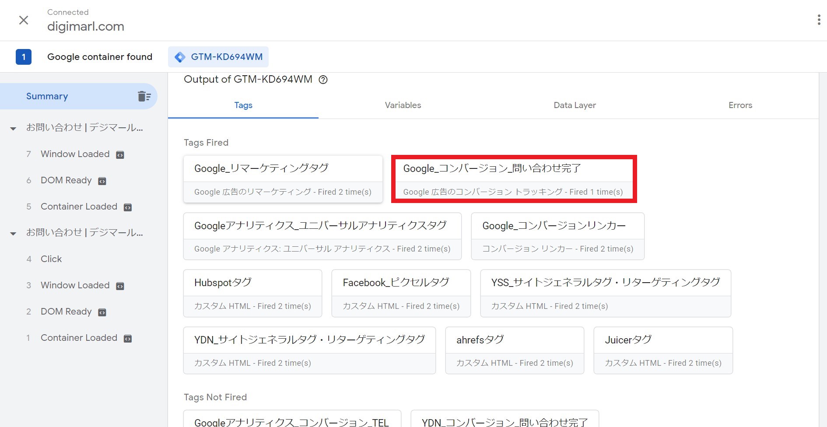Click the API icon beside event 1 Container Loaded
The image size is (827, 427).
(x=128, y=339)
